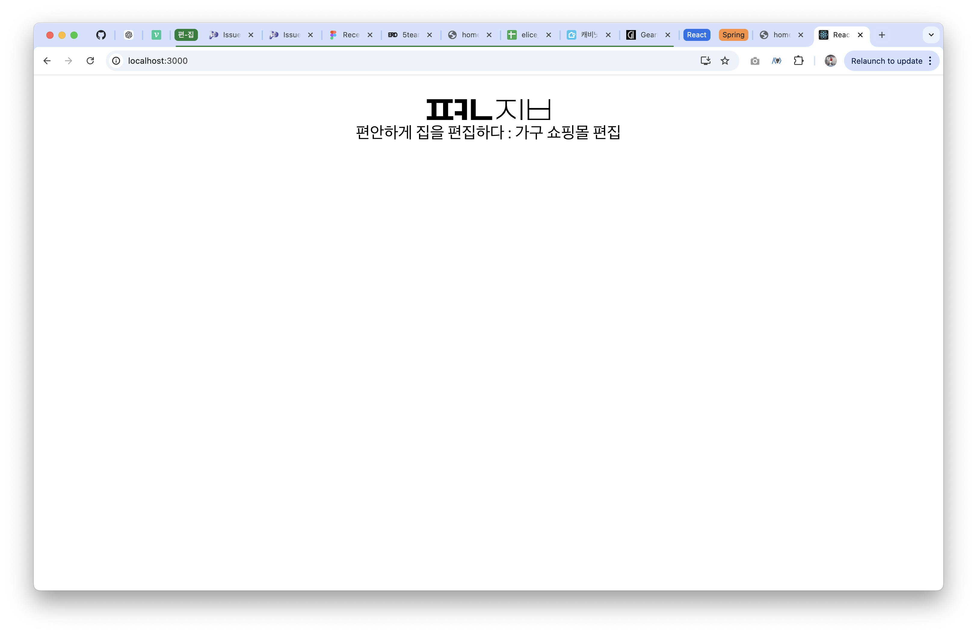
Task: Open the tab search dropdown arrow
Action: tap(931, 35)
